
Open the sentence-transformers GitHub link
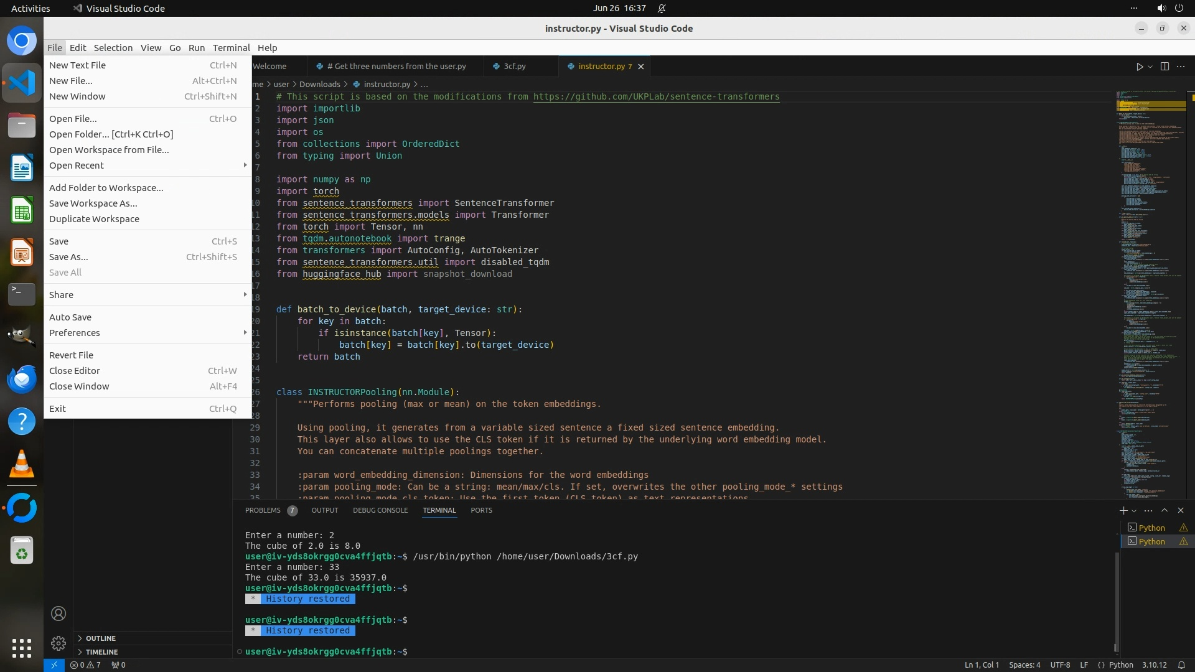(656, 96)
